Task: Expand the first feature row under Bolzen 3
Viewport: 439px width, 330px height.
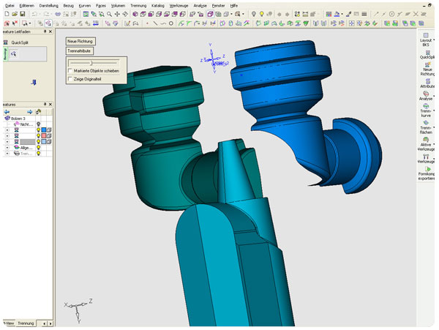Action: click(x=7, y=130)
